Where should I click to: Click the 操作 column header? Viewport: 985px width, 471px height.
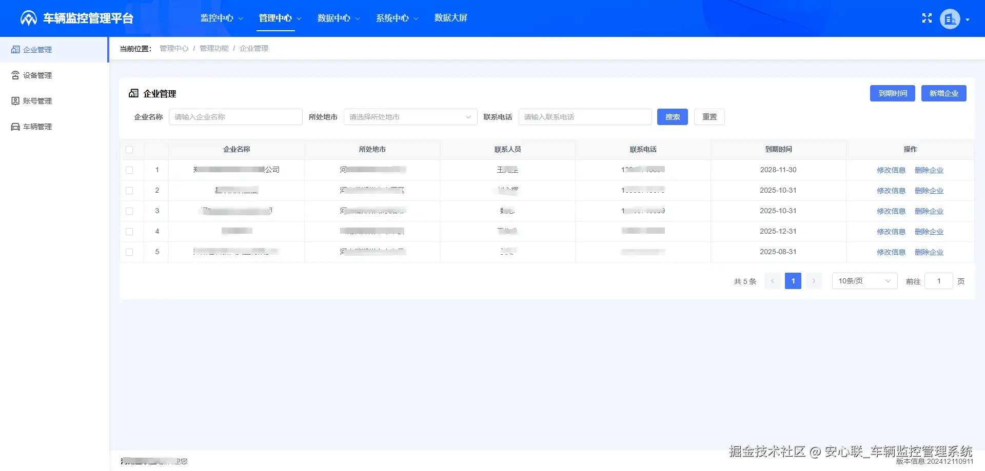coord(910,149)
